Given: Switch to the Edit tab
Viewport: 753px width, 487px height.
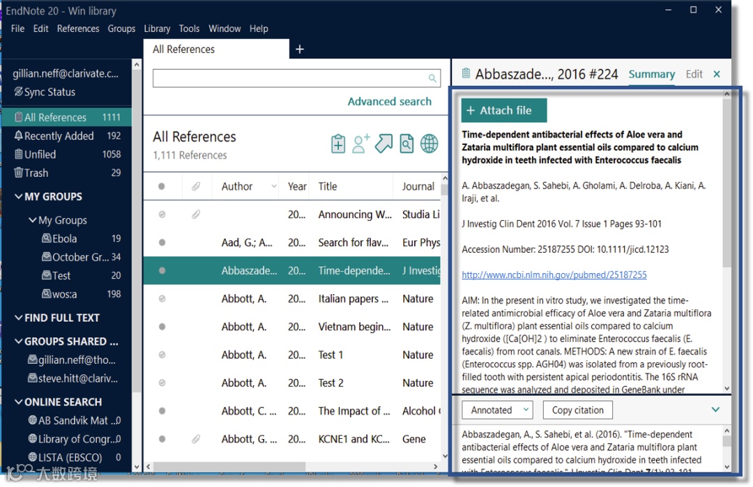Looking at the screenshot, I should [694, 74].
